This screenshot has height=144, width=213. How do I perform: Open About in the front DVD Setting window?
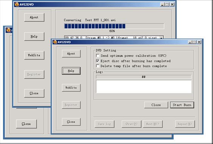(71, 54)
